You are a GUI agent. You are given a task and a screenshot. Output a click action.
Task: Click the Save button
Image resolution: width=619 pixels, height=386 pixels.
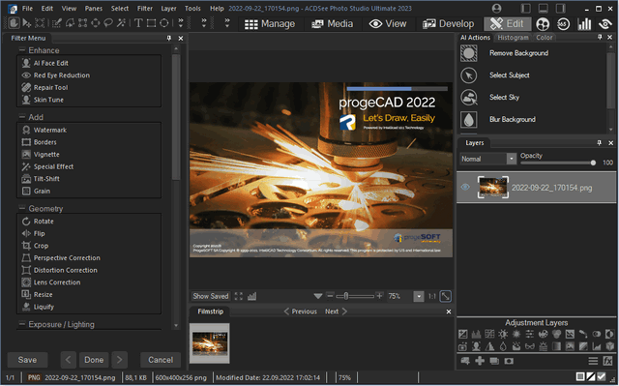click(x=27, y=360)
